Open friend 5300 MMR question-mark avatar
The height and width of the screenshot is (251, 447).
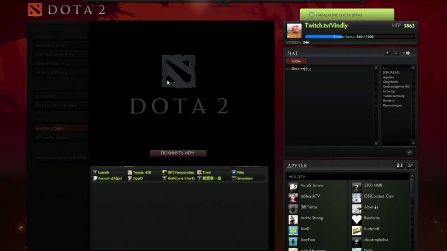click(x=357, y=187)
